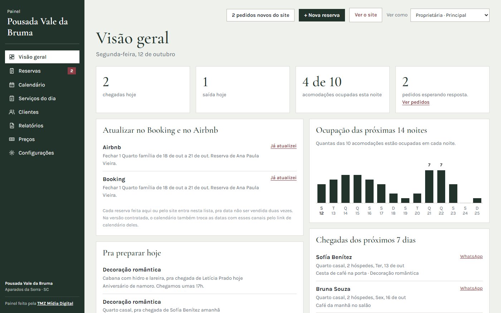Open the Relatórios page
Screen dimensions: 501x313
point(42,126)
